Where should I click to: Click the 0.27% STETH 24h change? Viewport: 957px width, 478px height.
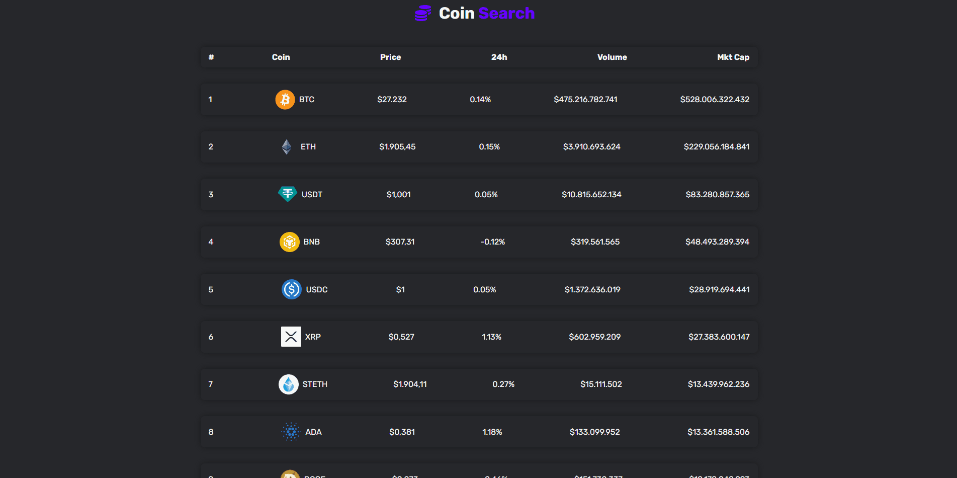tap(503, 384)
